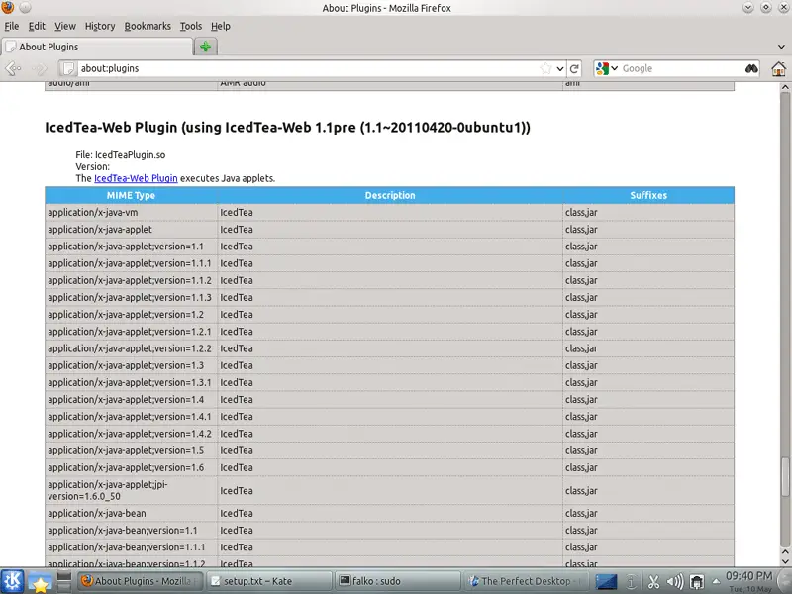This screenshot has height=594, width=792.
Task: Open the Firefox window menu icon in title bar
Action: (8, 8)
